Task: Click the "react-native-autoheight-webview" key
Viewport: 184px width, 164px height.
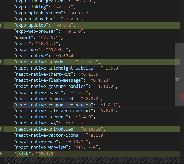Action: 55,68
